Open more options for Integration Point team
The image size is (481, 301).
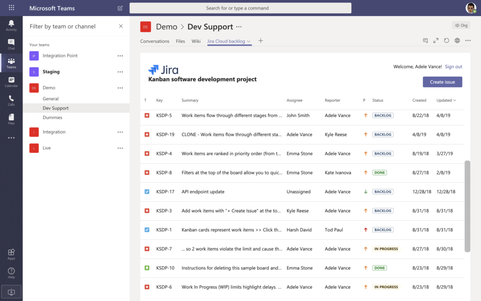(x=120, y=56)
